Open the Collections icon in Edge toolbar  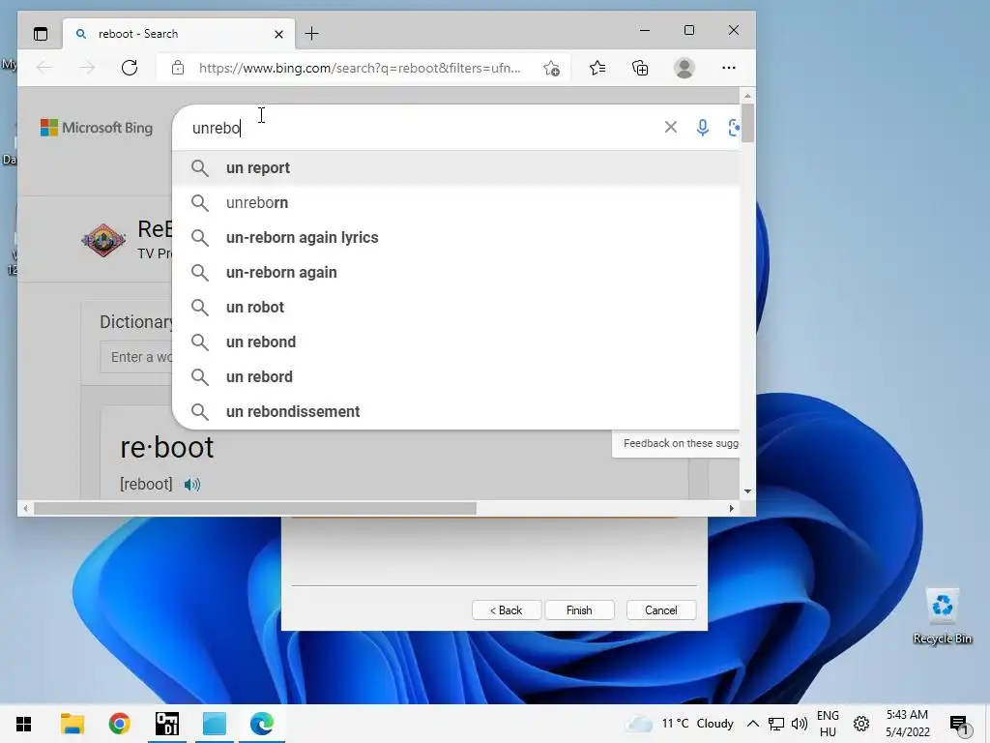[x=640, y=68]
